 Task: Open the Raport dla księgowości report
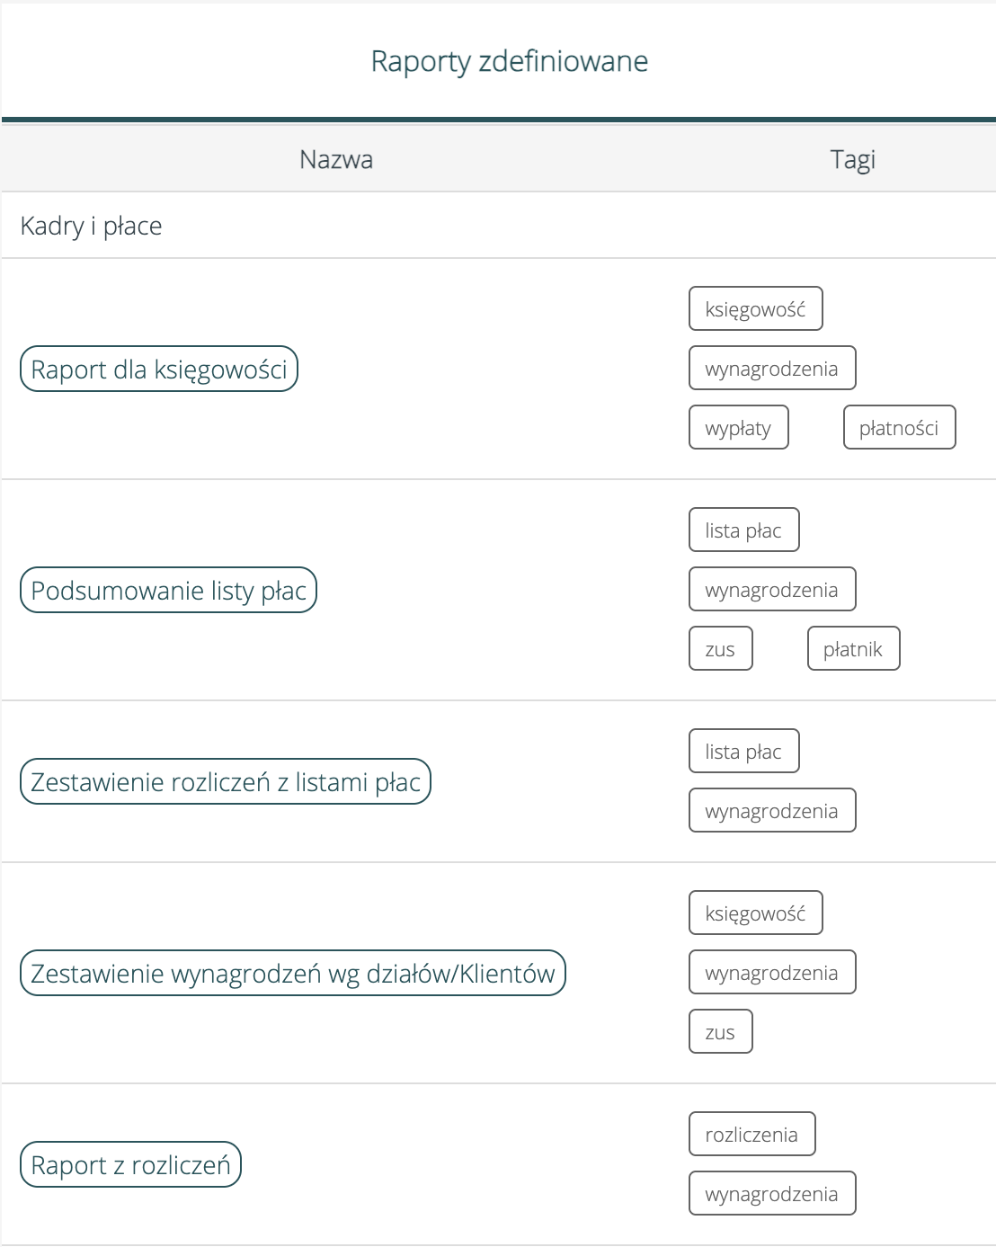(x=158, y=370)
